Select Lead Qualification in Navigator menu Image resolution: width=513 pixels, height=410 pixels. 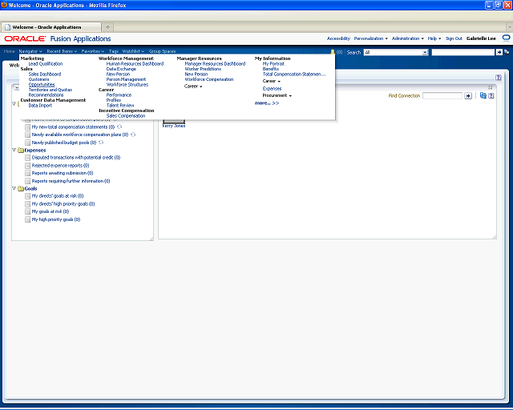point(46,64)
